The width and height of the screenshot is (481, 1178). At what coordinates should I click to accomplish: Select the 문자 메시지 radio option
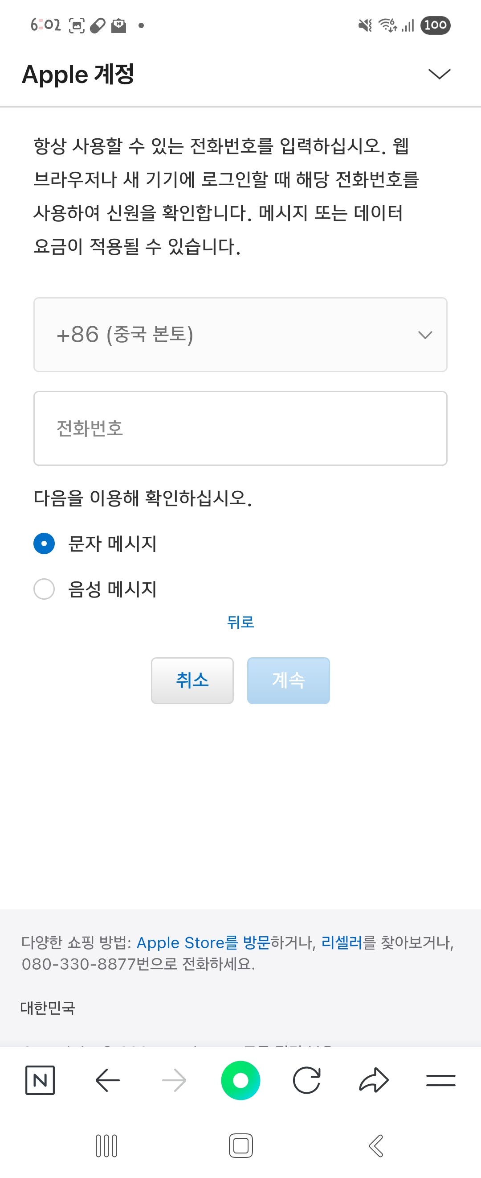tap(44, 543)
